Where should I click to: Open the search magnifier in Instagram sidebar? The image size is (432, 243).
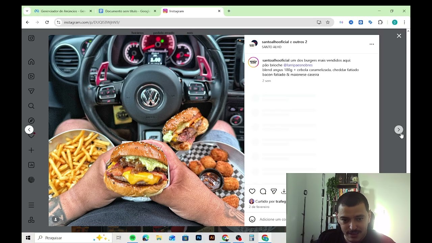pyautogui.click(x=31, y=106)
